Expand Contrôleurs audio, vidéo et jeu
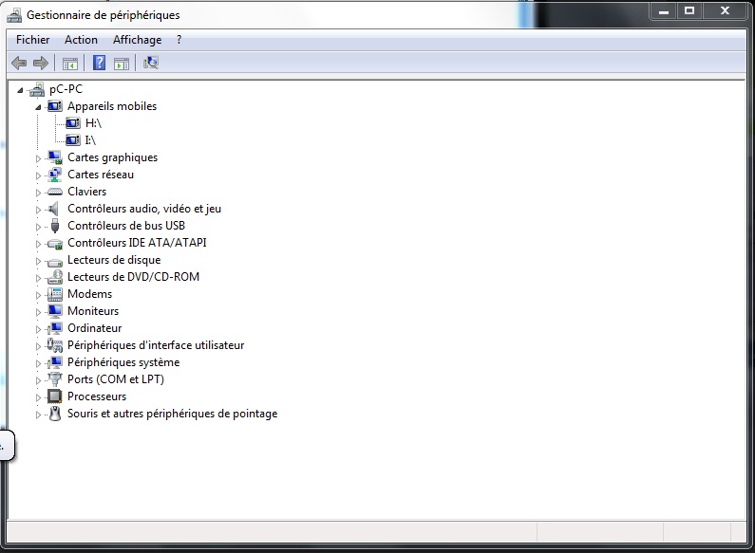The image size is (755, 553). pyautogui.click(x=38, y=210)
